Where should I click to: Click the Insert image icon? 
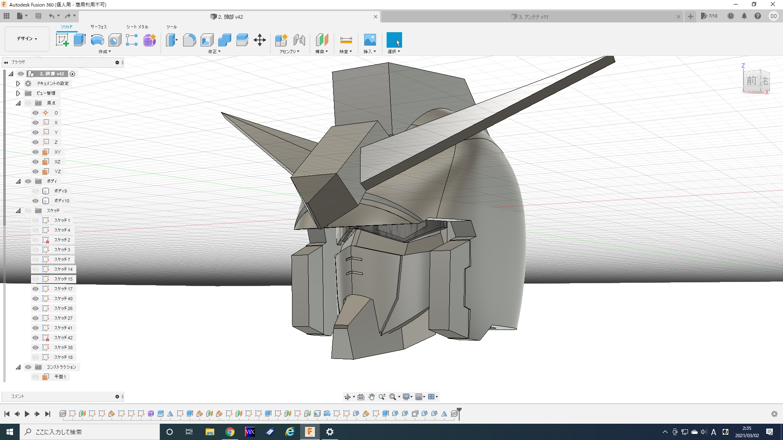(369, 40)
